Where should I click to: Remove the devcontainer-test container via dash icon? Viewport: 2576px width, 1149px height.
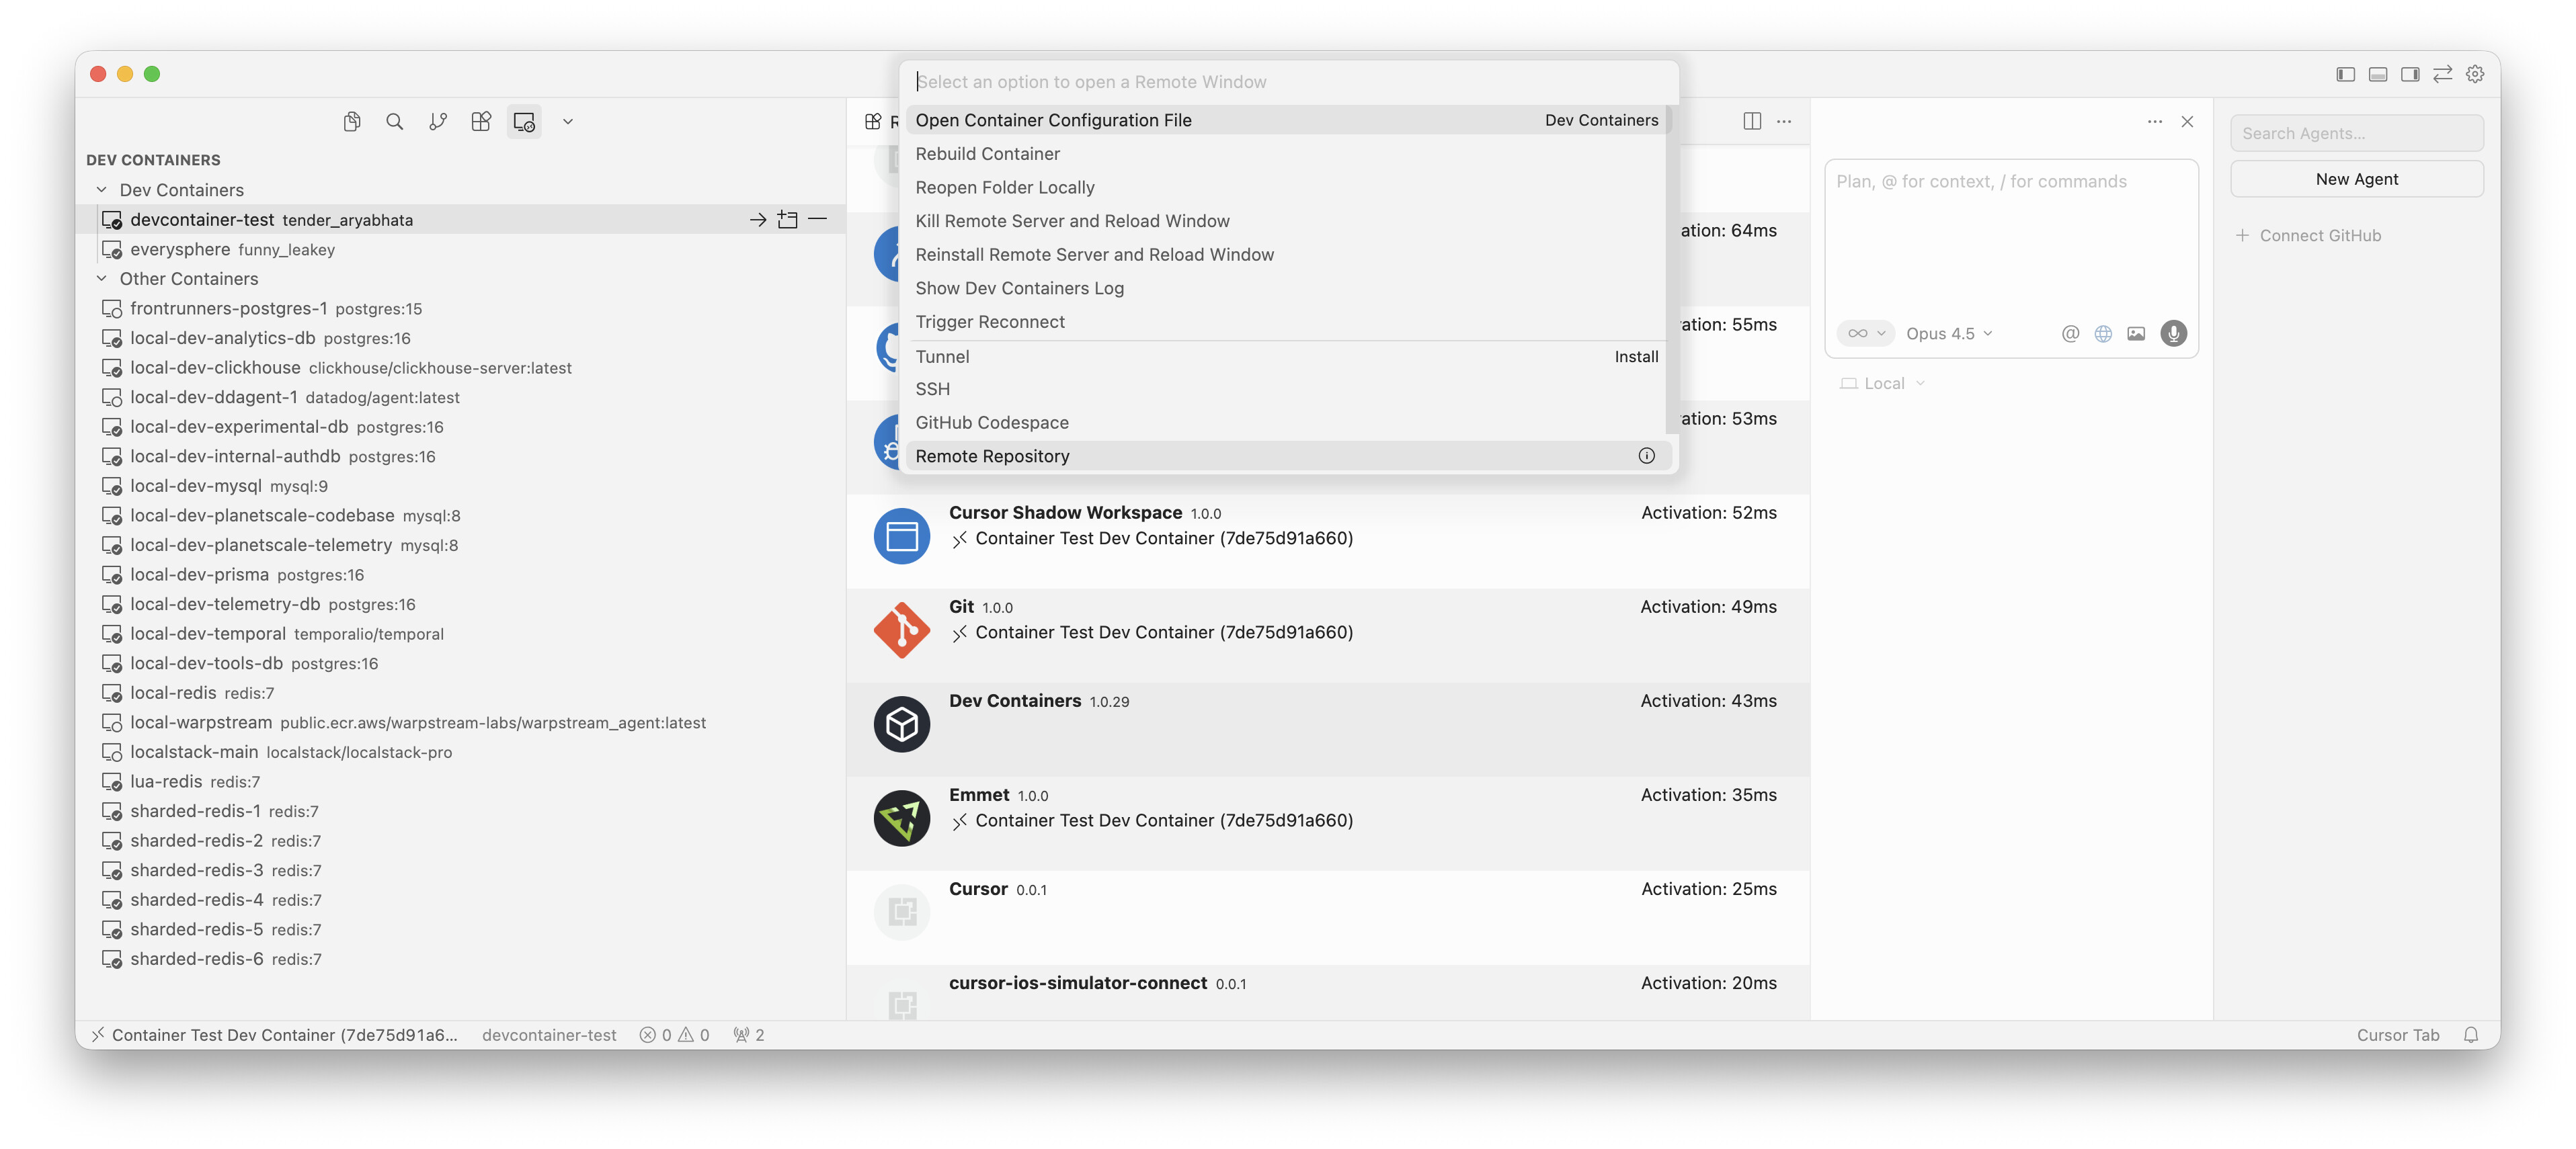818,220
